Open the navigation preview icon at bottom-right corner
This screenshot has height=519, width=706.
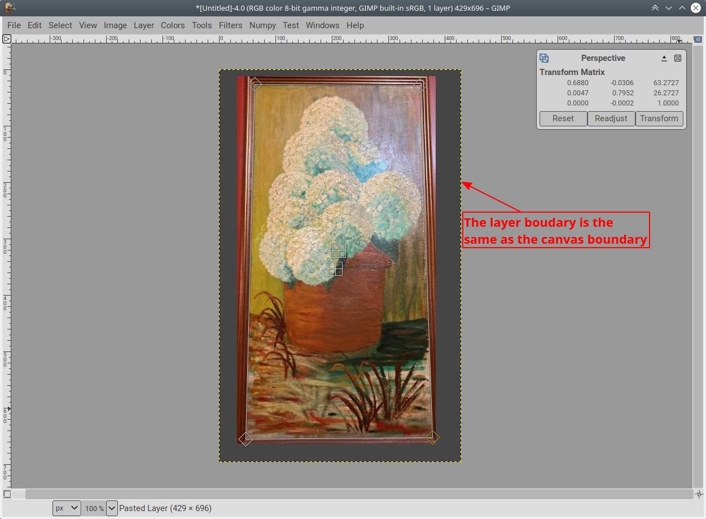click(x=699, y=494)
